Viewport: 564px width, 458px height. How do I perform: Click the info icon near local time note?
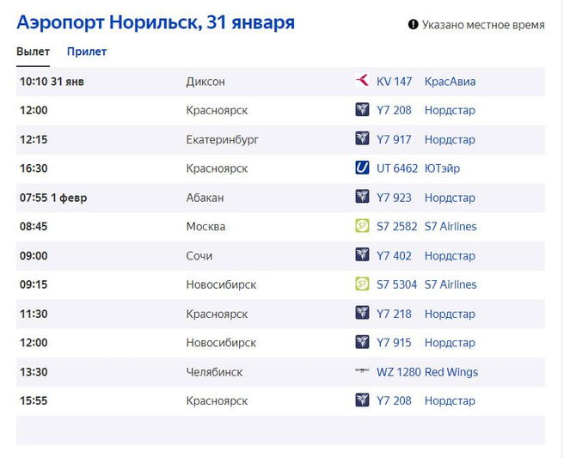point(413,25)
